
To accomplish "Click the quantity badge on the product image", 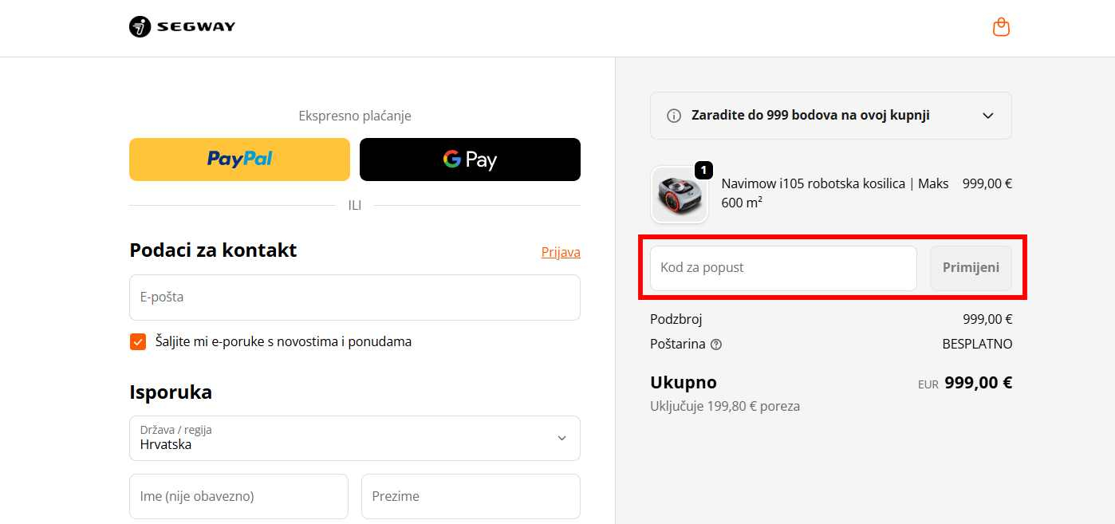I will 703,169.
